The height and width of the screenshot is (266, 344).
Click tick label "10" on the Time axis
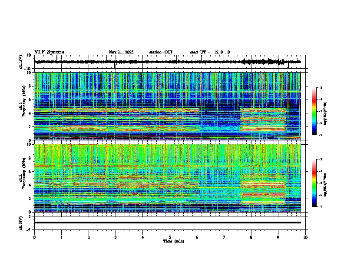tap(305, 237)
